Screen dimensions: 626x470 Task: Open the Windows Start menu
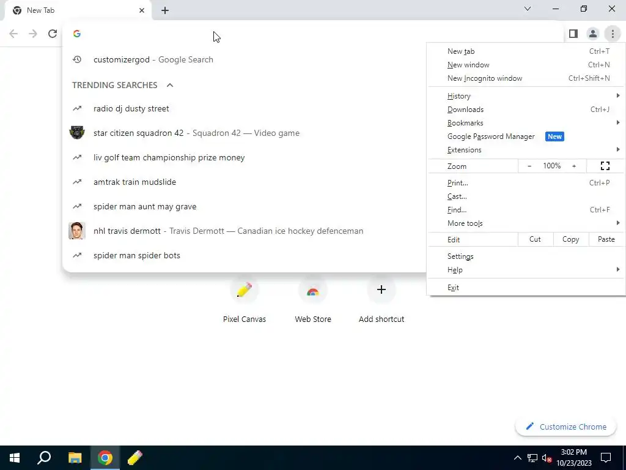15,458
